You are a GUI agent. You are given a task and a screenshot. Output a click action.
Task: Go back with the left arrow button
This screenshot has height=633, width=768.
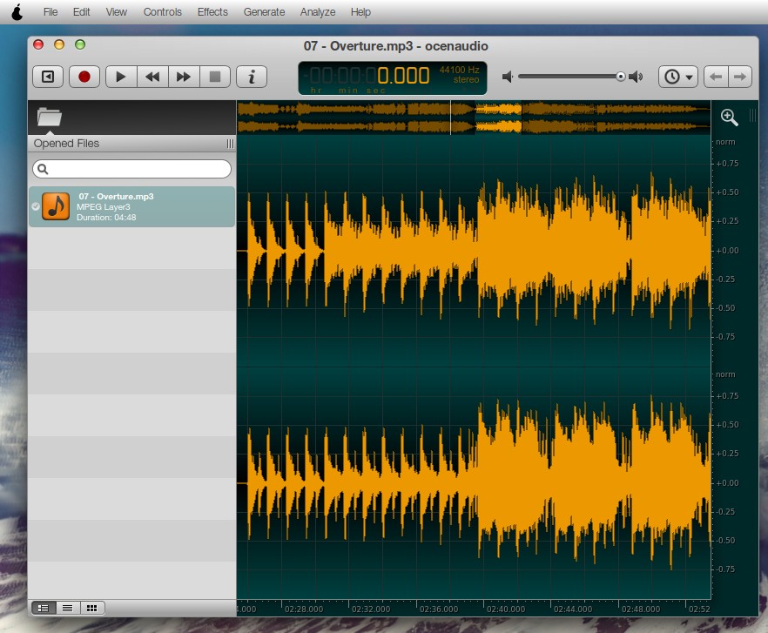[x=716, y=77]
